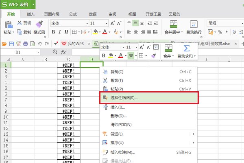Click Merge (合并) icon in mini toolbar
244x163 pixels.
[168, 48]
